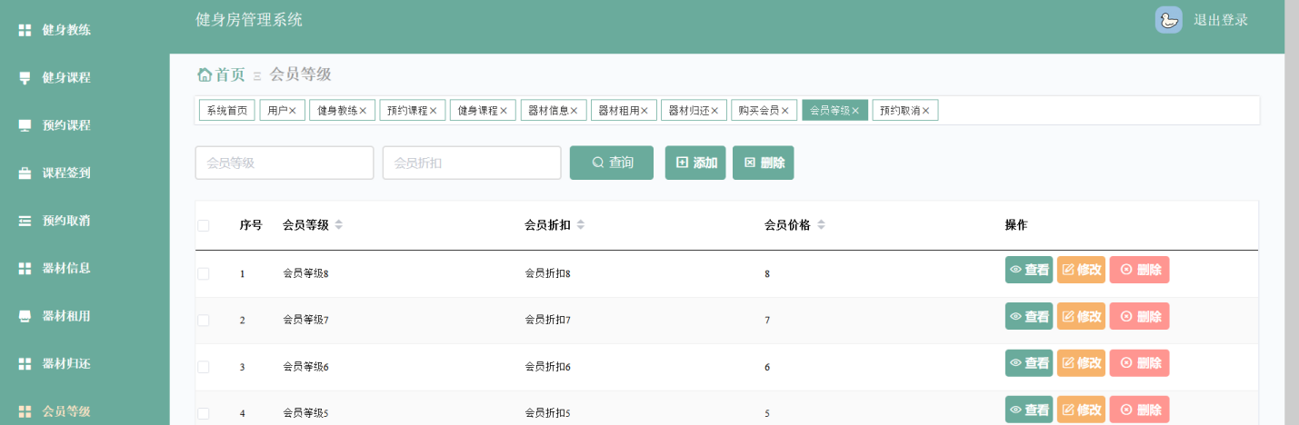This screenshot has height=425, width=1299.
Task: Switch to the 健身教练 tab
Action: click(337, 110)
